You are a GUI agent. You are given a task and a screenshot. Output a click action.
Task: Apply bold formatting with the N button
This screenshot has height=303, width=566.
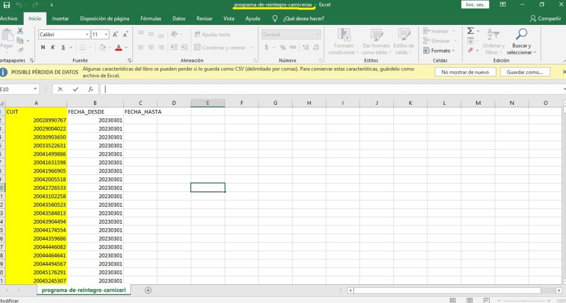(x=42, y=48)
